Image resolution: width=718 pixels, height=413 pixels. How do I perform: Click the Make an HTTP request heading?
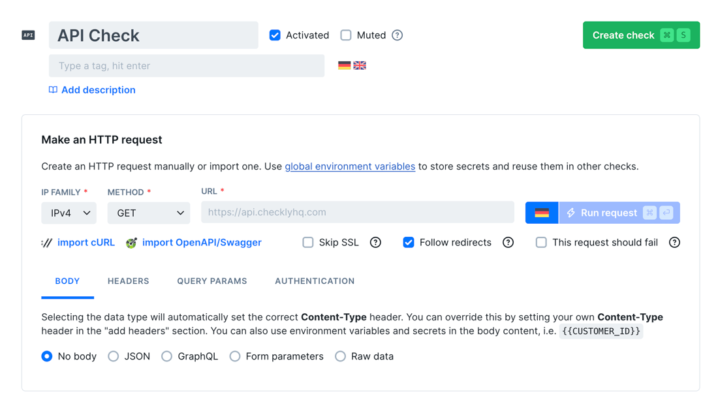click(102, 140)
